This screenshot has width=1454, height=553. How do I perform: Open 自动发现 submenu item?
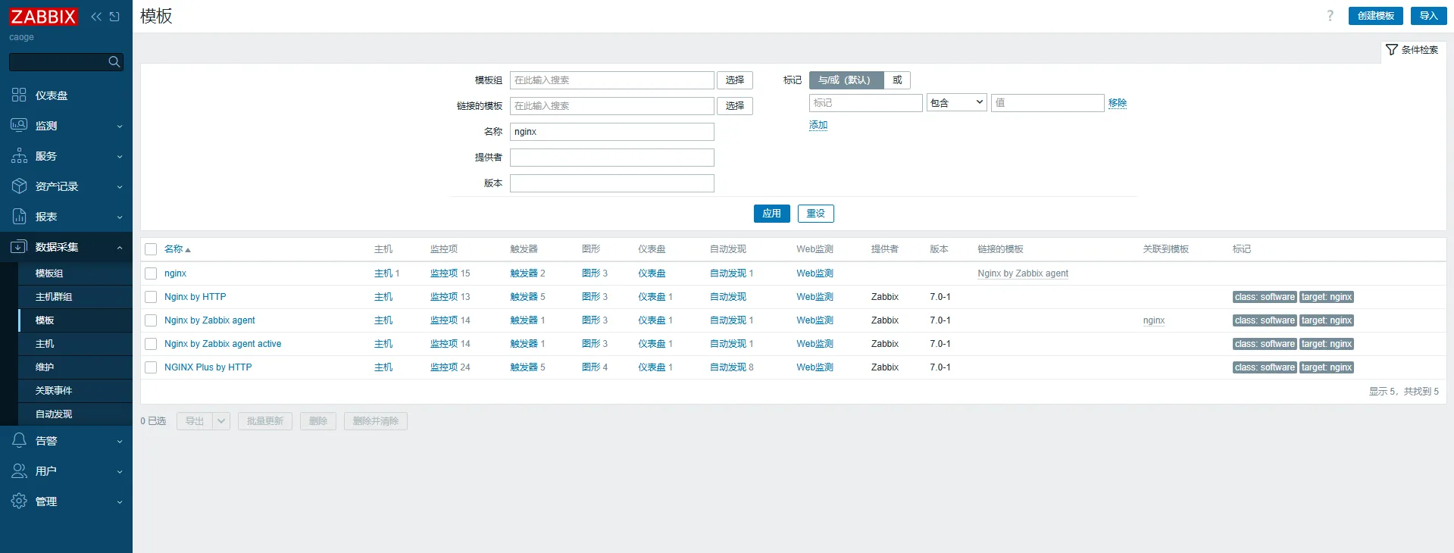[x=75, y=414]
